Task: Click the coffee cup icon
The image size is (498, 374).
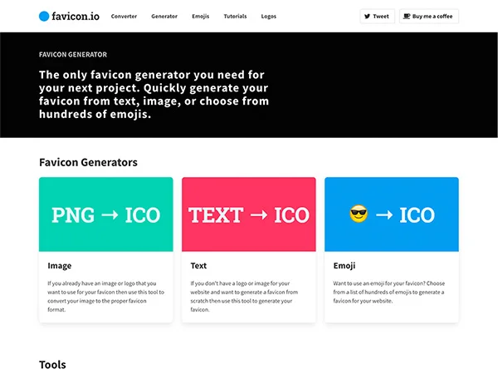Action: tap(406, 16)
